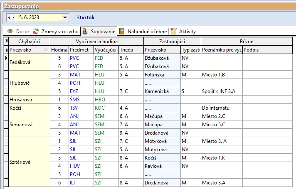Viewport: 296px width, 189px height.
Task: Click the grid icon in top header row
Action: coord(6,41)
